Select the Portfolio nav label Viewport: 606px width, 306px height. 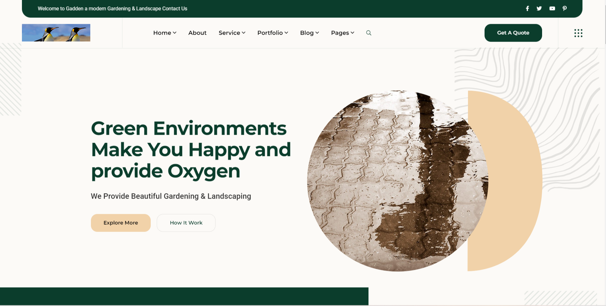coord(270,33)
